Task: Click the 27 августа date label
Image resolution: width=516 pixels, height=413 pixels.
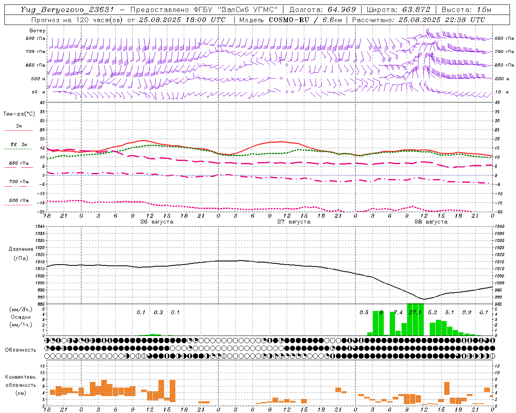Action: pyautogui.click(x=294, y=222)
